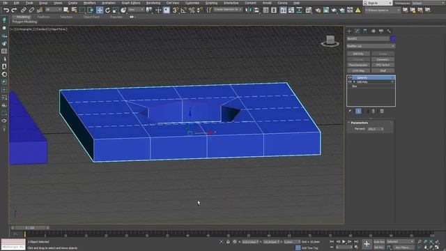Click the Bind to Space Warp icon
The height and width of the screenshot is (251, 446).
40,10
